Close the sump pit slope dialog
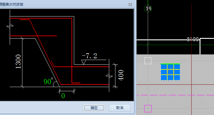Screen dimensions: 214x115 point(130,4)
